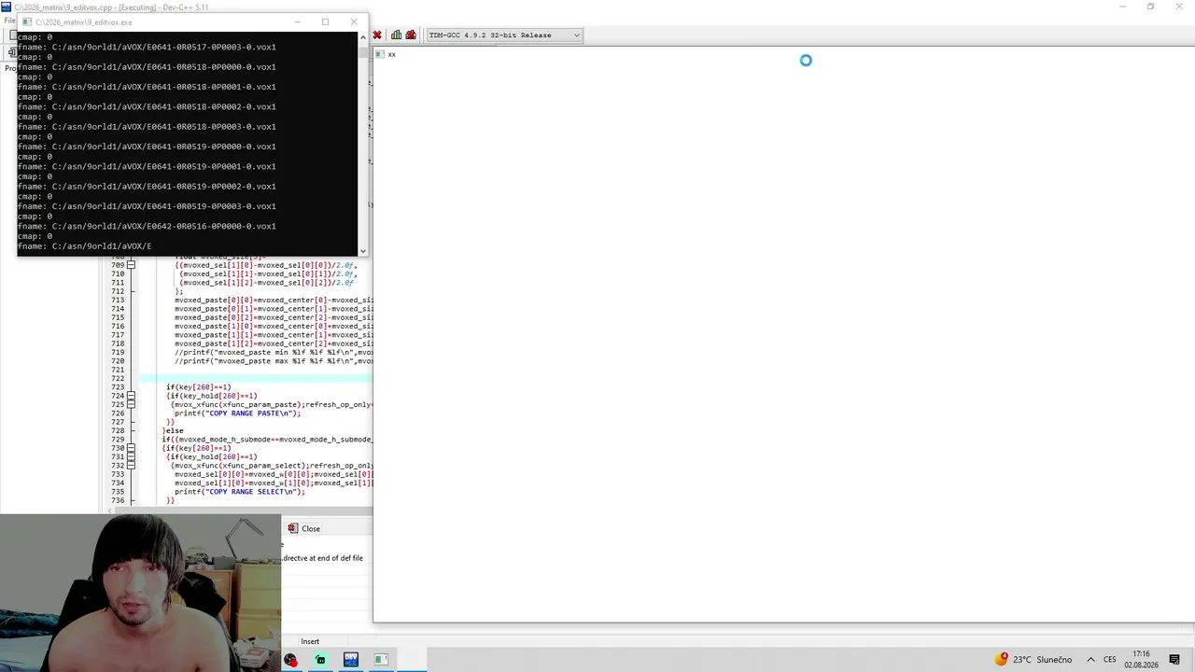
Task: Maximize the 9_editvox.exe console window
Action: 325,22
